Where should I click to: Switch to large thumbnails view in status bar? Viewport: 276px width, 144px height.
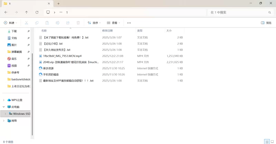272,142
